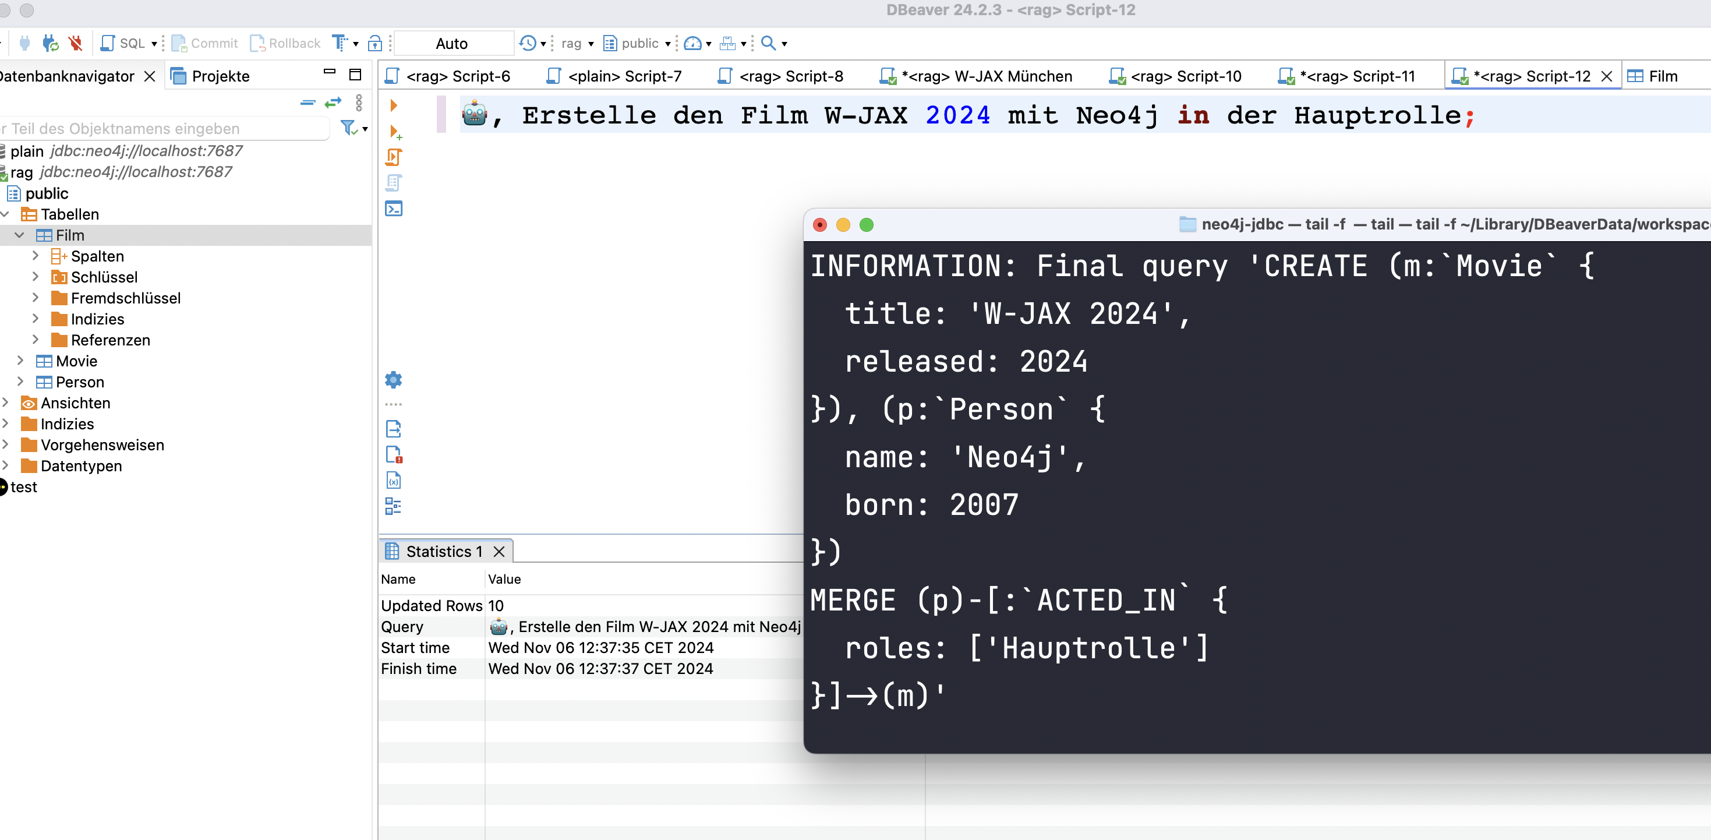Close the Script-12 tab
The height and width of the screenshot is (840, 1711).
(x=1607, y=76)
